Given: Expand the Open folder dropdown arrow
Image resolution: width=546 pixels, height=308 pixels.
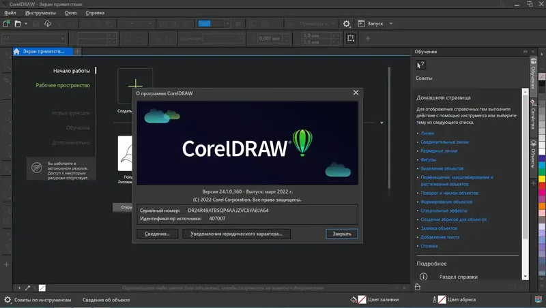Looking at the screenshot, I should pyautogui.click(x=26, y=24).
